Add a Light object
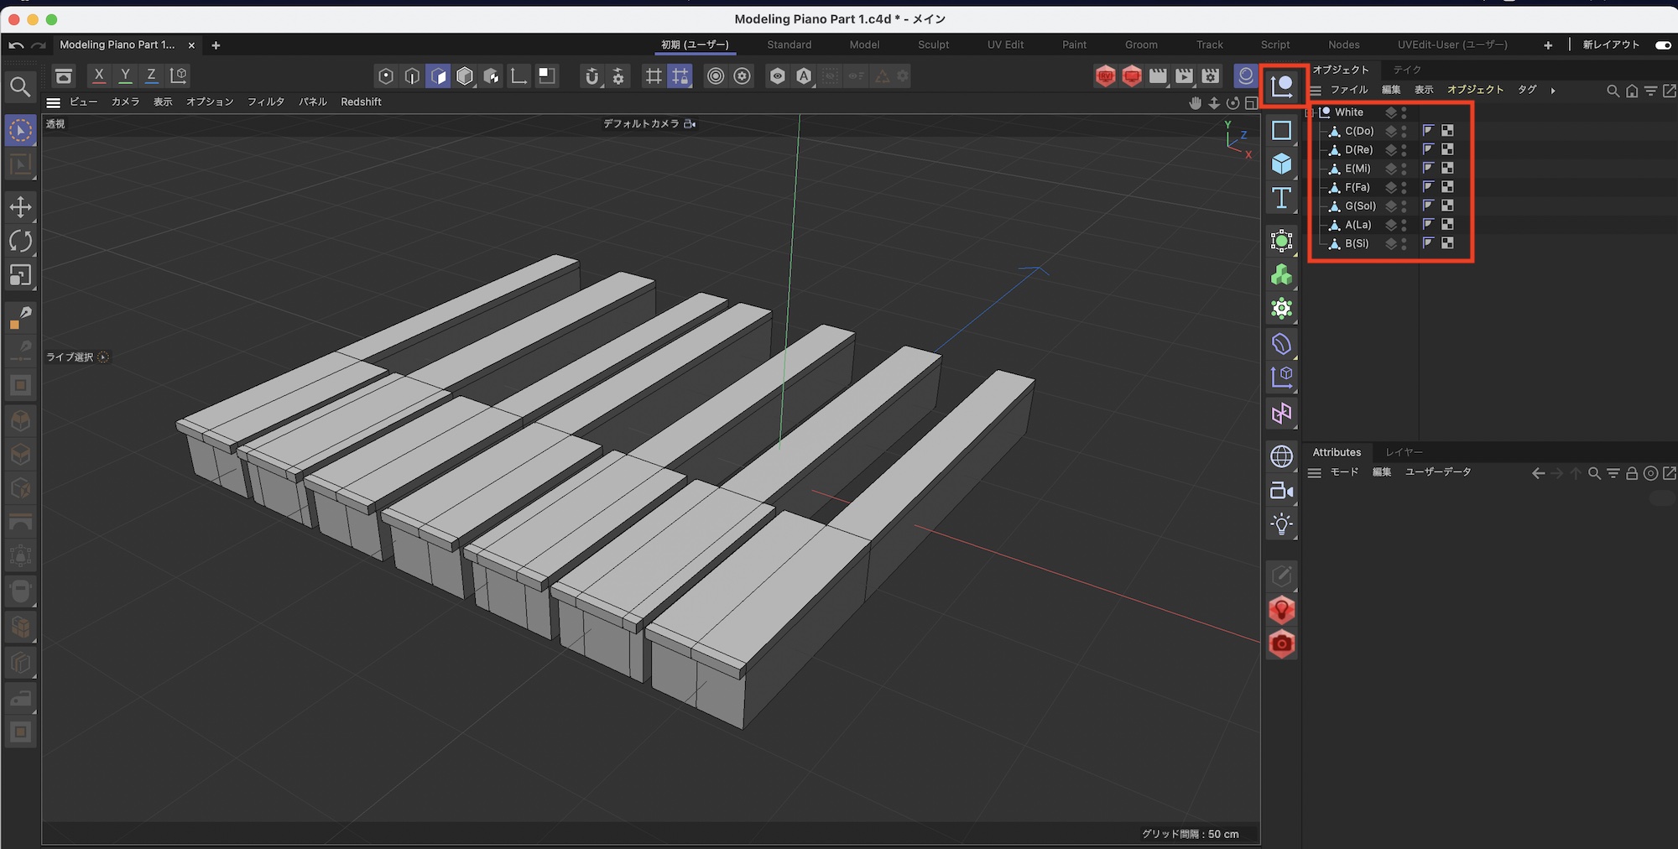 click(x=1281, y=525)
